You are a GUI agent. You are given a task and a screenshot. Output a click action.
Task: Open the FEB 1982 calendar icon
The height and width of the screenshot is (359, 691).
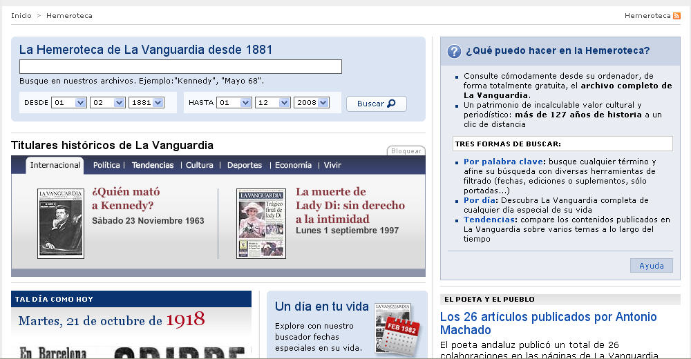click(401, 338)
